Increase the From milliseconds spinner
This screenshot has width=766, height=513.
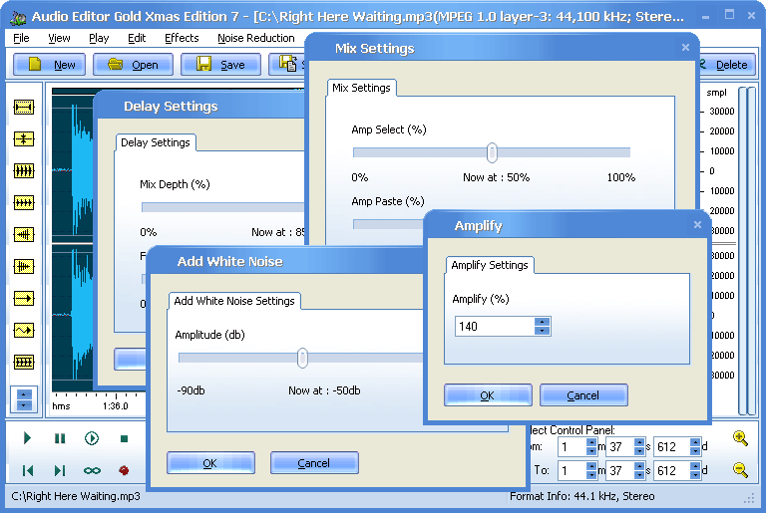click(x=695, y=442)
